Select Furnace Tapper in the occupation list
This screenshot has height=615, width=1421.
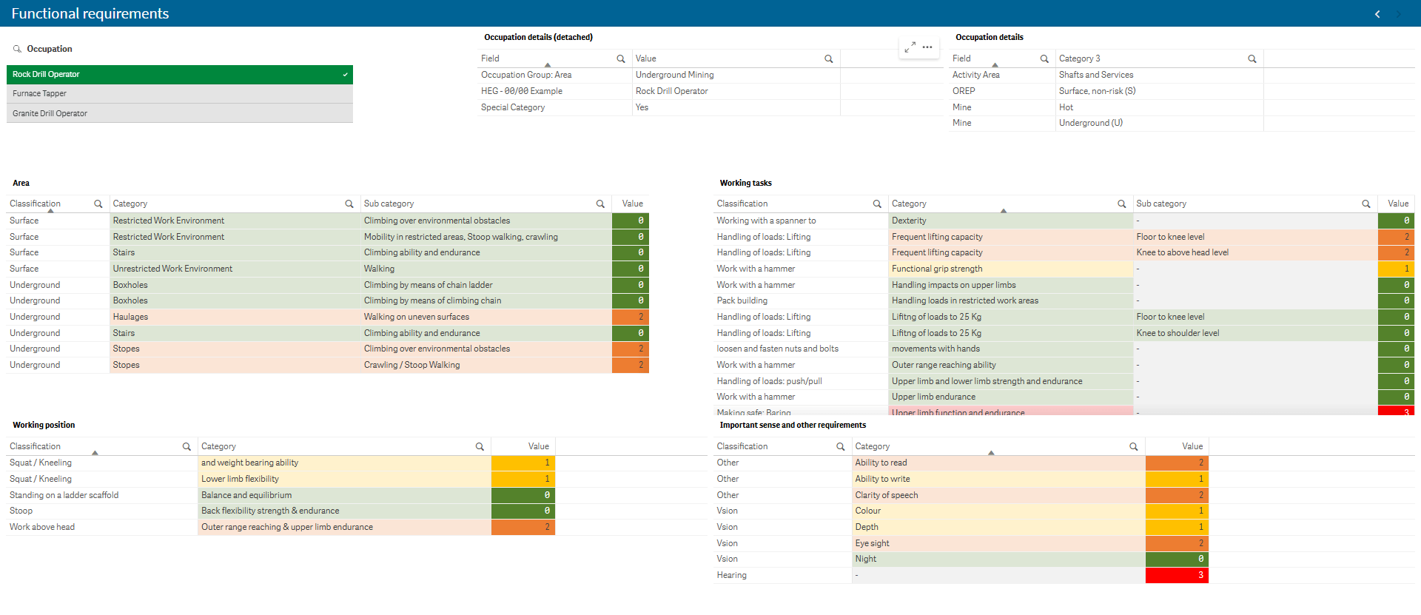click(179, 94)
